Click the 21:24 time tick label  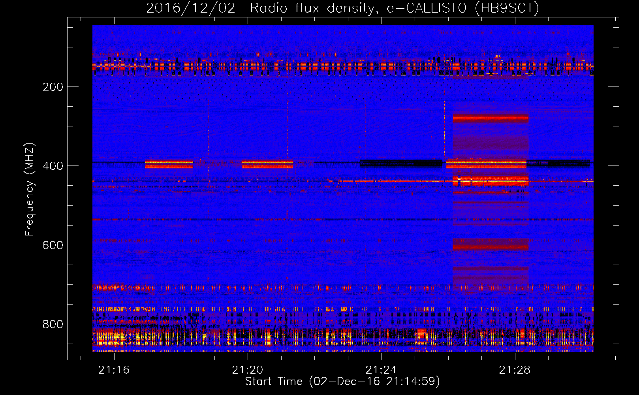click(x=381, y=370)
